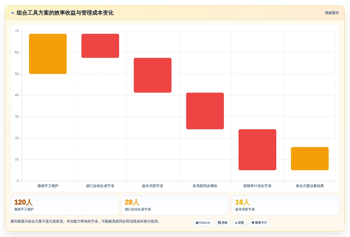350x237 pixels.
Task: Click the y-axis value 50
Action: 17,74
